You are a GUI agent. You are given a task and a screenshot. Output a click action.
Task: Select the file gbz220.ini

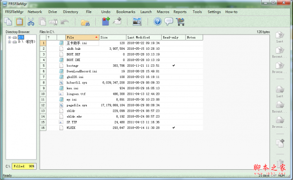[75, 77]
